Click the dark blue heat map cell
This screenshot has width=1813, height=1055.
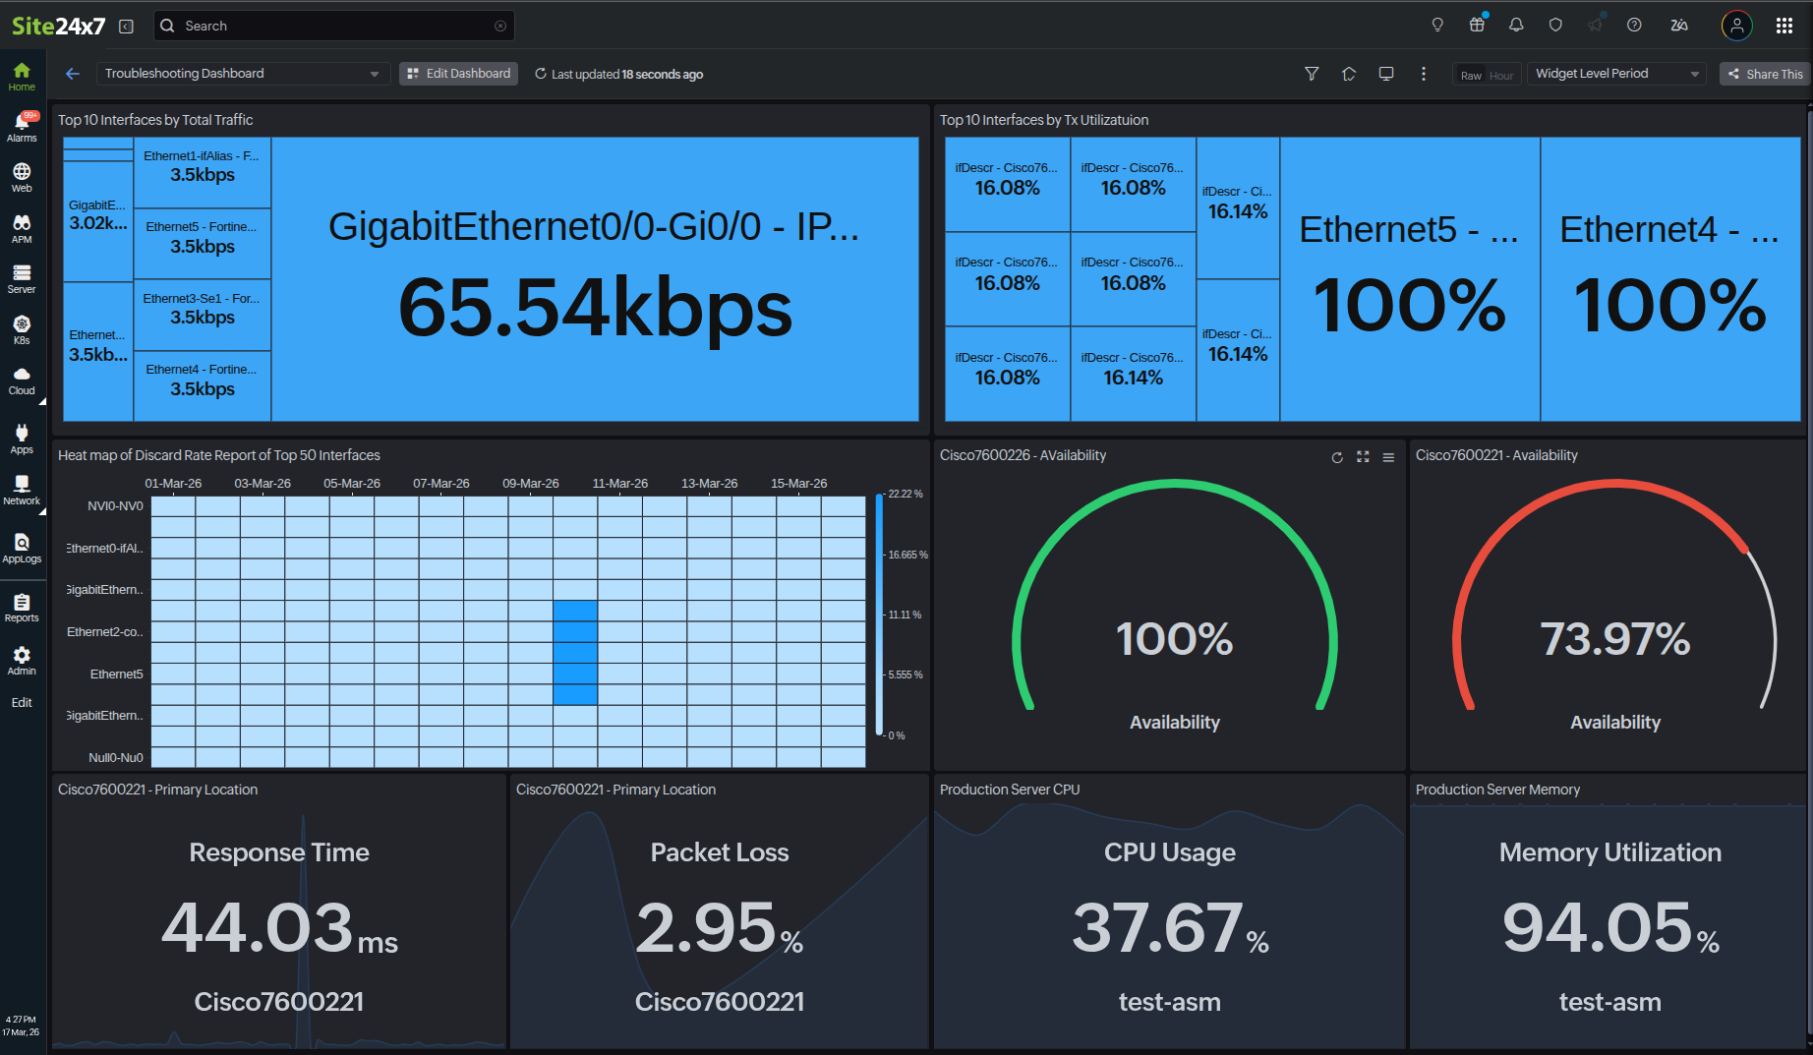[575, 652]
